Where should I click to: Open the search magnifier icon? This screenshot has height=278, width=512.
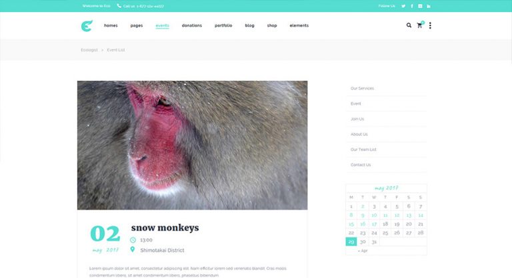click(409, 25)
